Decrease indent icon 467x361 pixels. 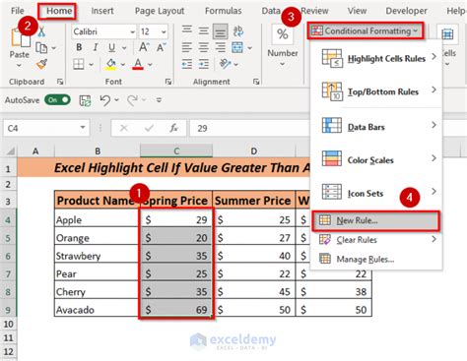pyautogui.click(x=187, y=64)
